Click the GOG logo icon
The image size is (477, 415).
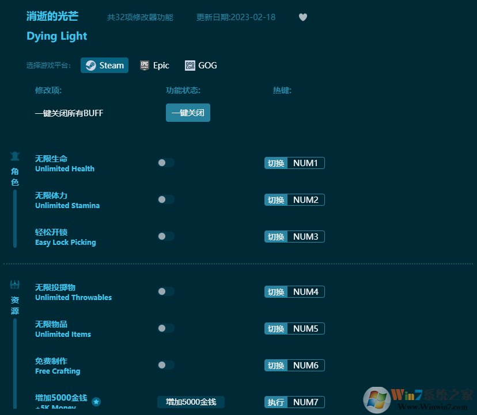point(190,65)
